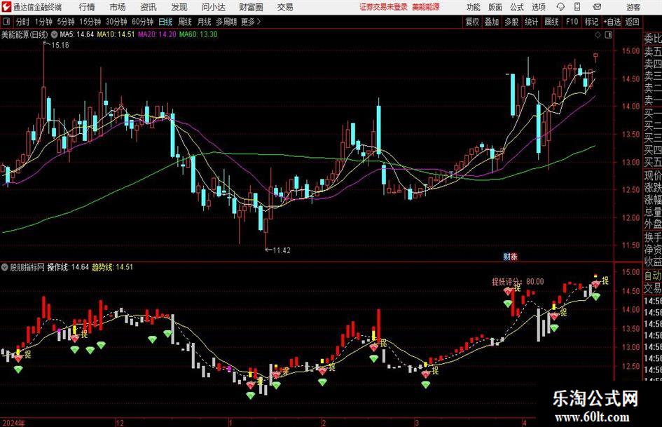Click the 操作线: 14.64 indicator label
The width and height of the screenshot is (662, 427).
coord(68,267)
